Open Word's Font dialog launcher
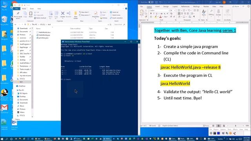 (x=176, y=20)
